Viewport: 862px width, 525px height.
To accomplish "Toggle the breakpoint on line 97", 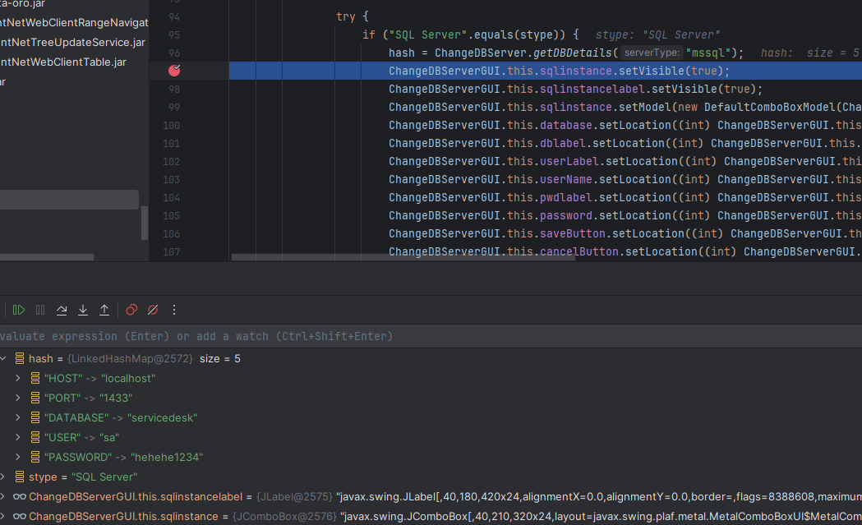I will 174,71.
